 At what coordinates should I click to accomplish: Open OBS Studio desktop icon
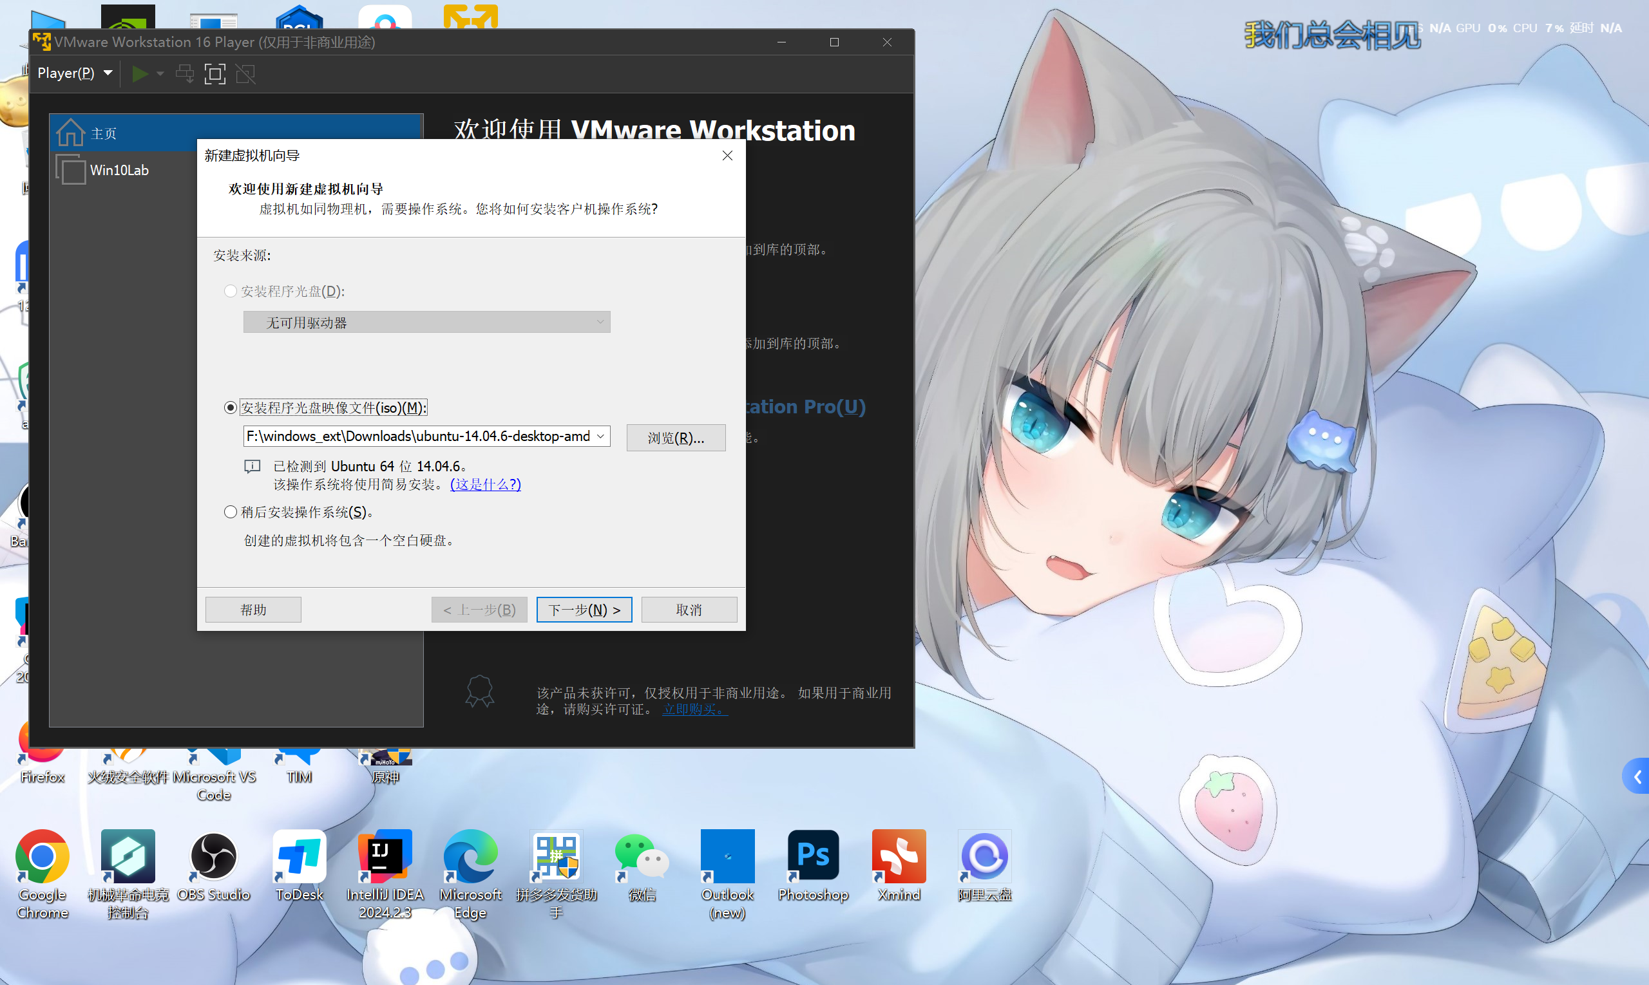(214, 865)
